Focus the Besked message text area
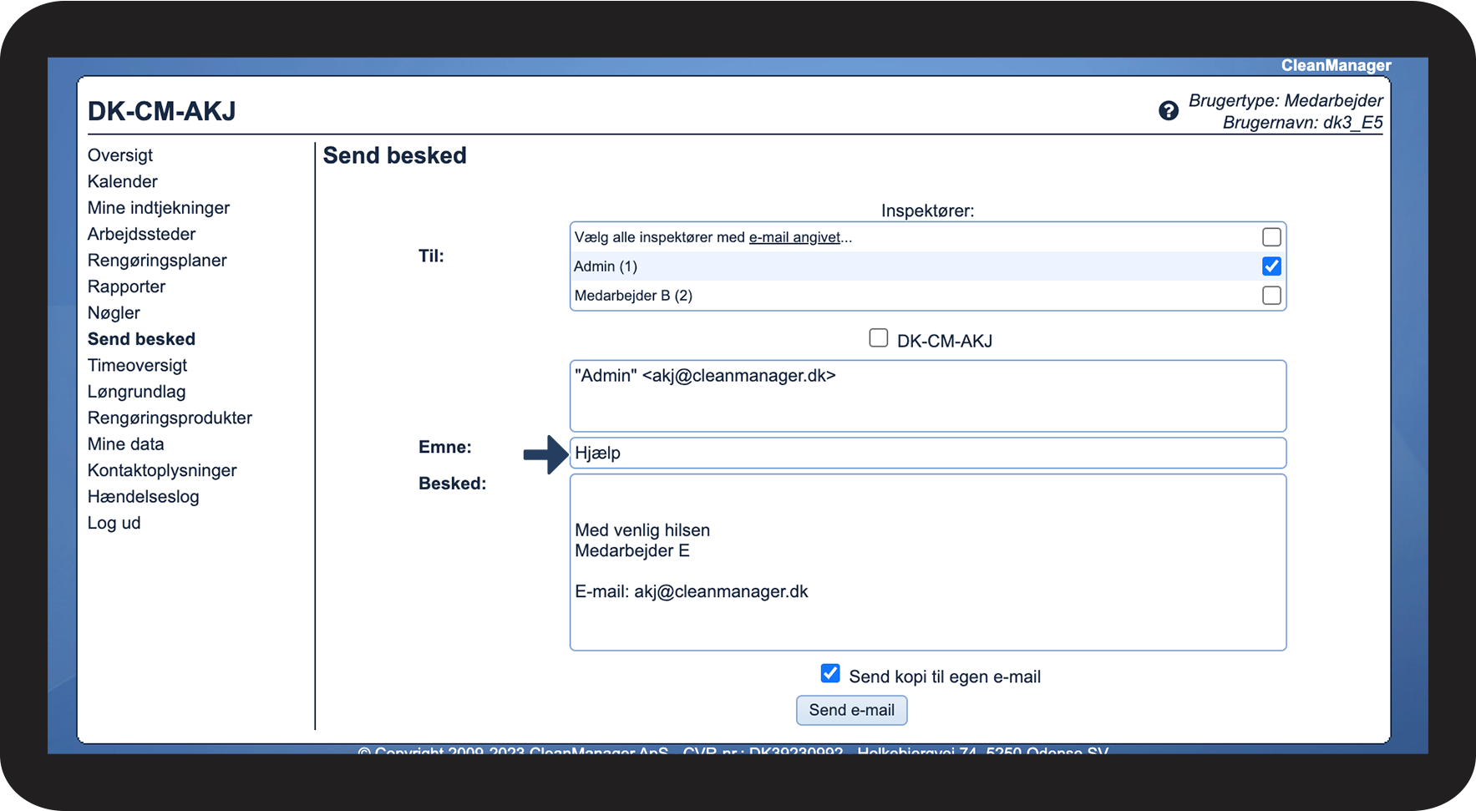Viewport: 1476px width, 811px height. coord(927,562)
